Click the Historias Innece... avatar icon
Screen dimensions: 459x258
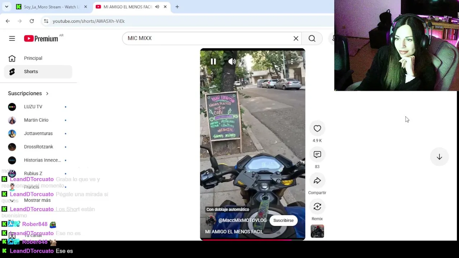coord(12,160)
